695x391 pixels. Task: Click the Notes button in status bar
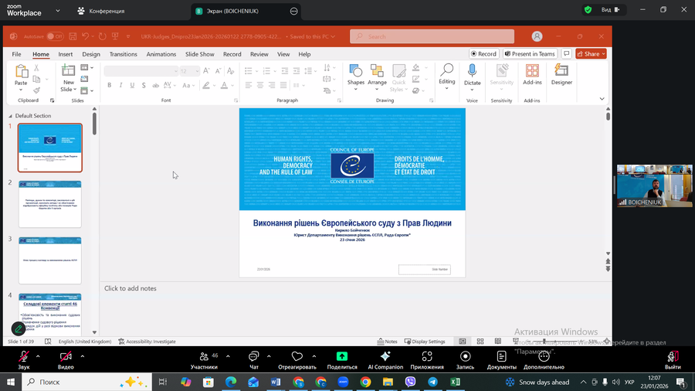point(388,342)
